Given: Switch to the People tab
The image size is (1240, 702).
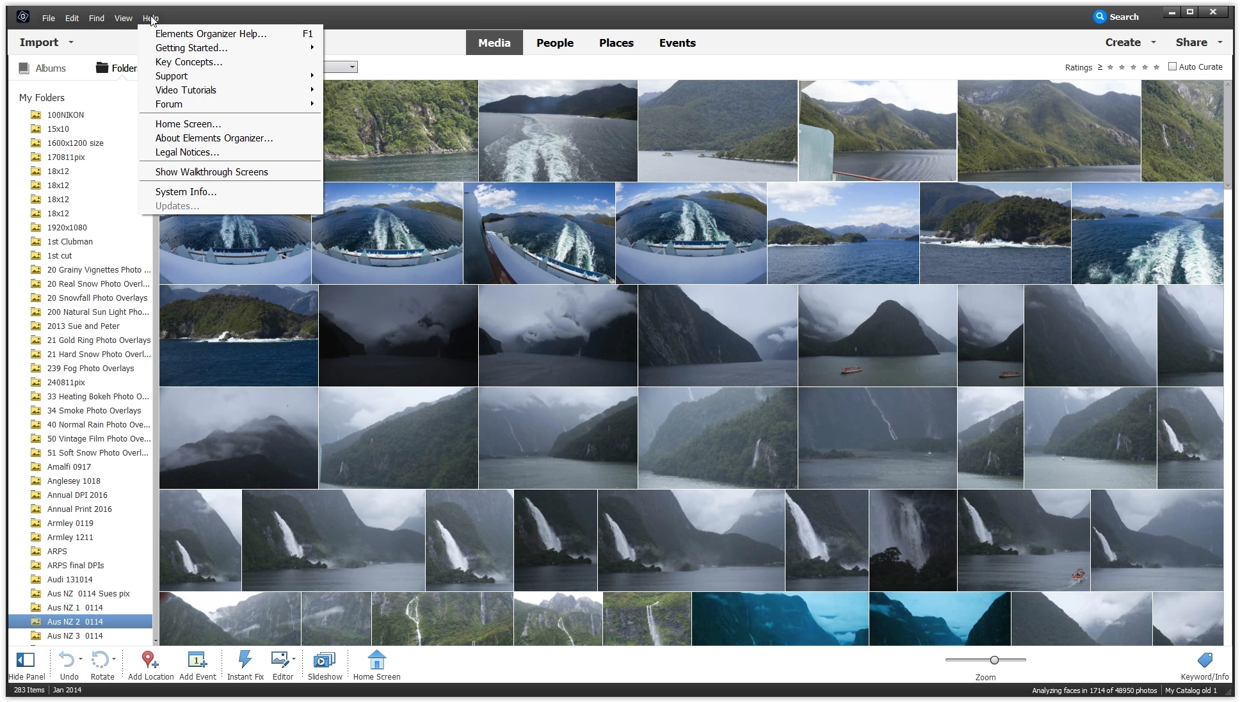Looking at the screenshot, I should pyautogui.click(x=554, y=43).
